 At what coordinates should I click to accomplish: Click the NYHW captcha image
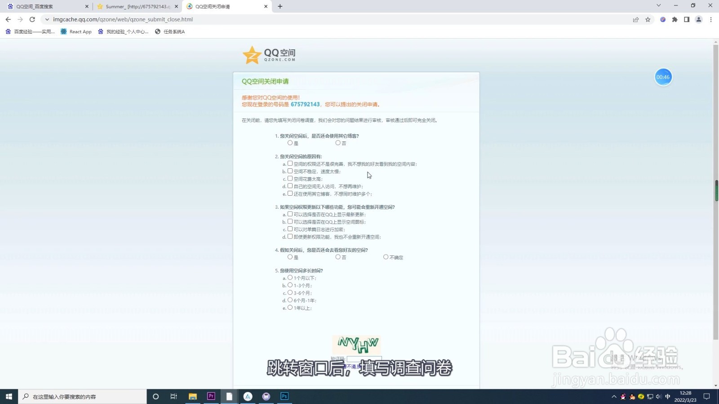[357, 345]
